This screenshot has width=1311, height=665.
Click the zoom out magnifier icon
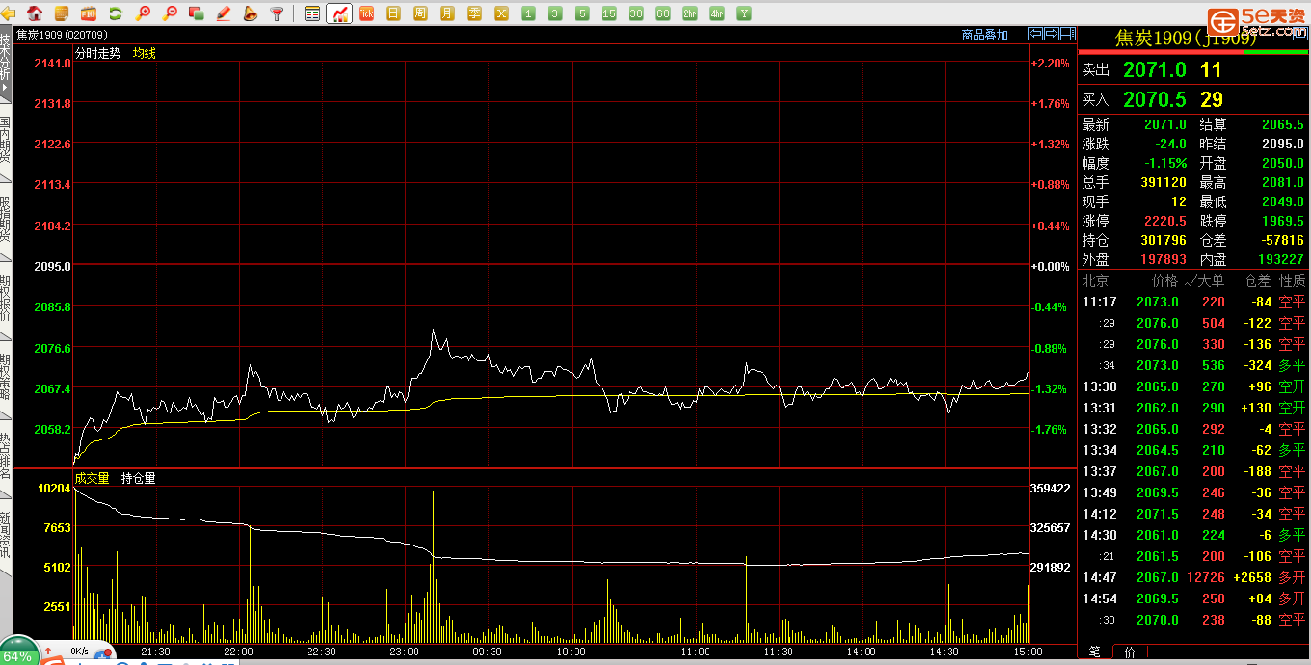[170, 13]
